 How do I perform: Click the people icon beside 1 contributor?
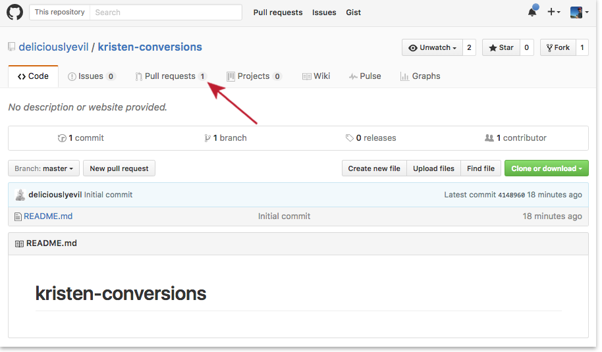pos(489,138)
